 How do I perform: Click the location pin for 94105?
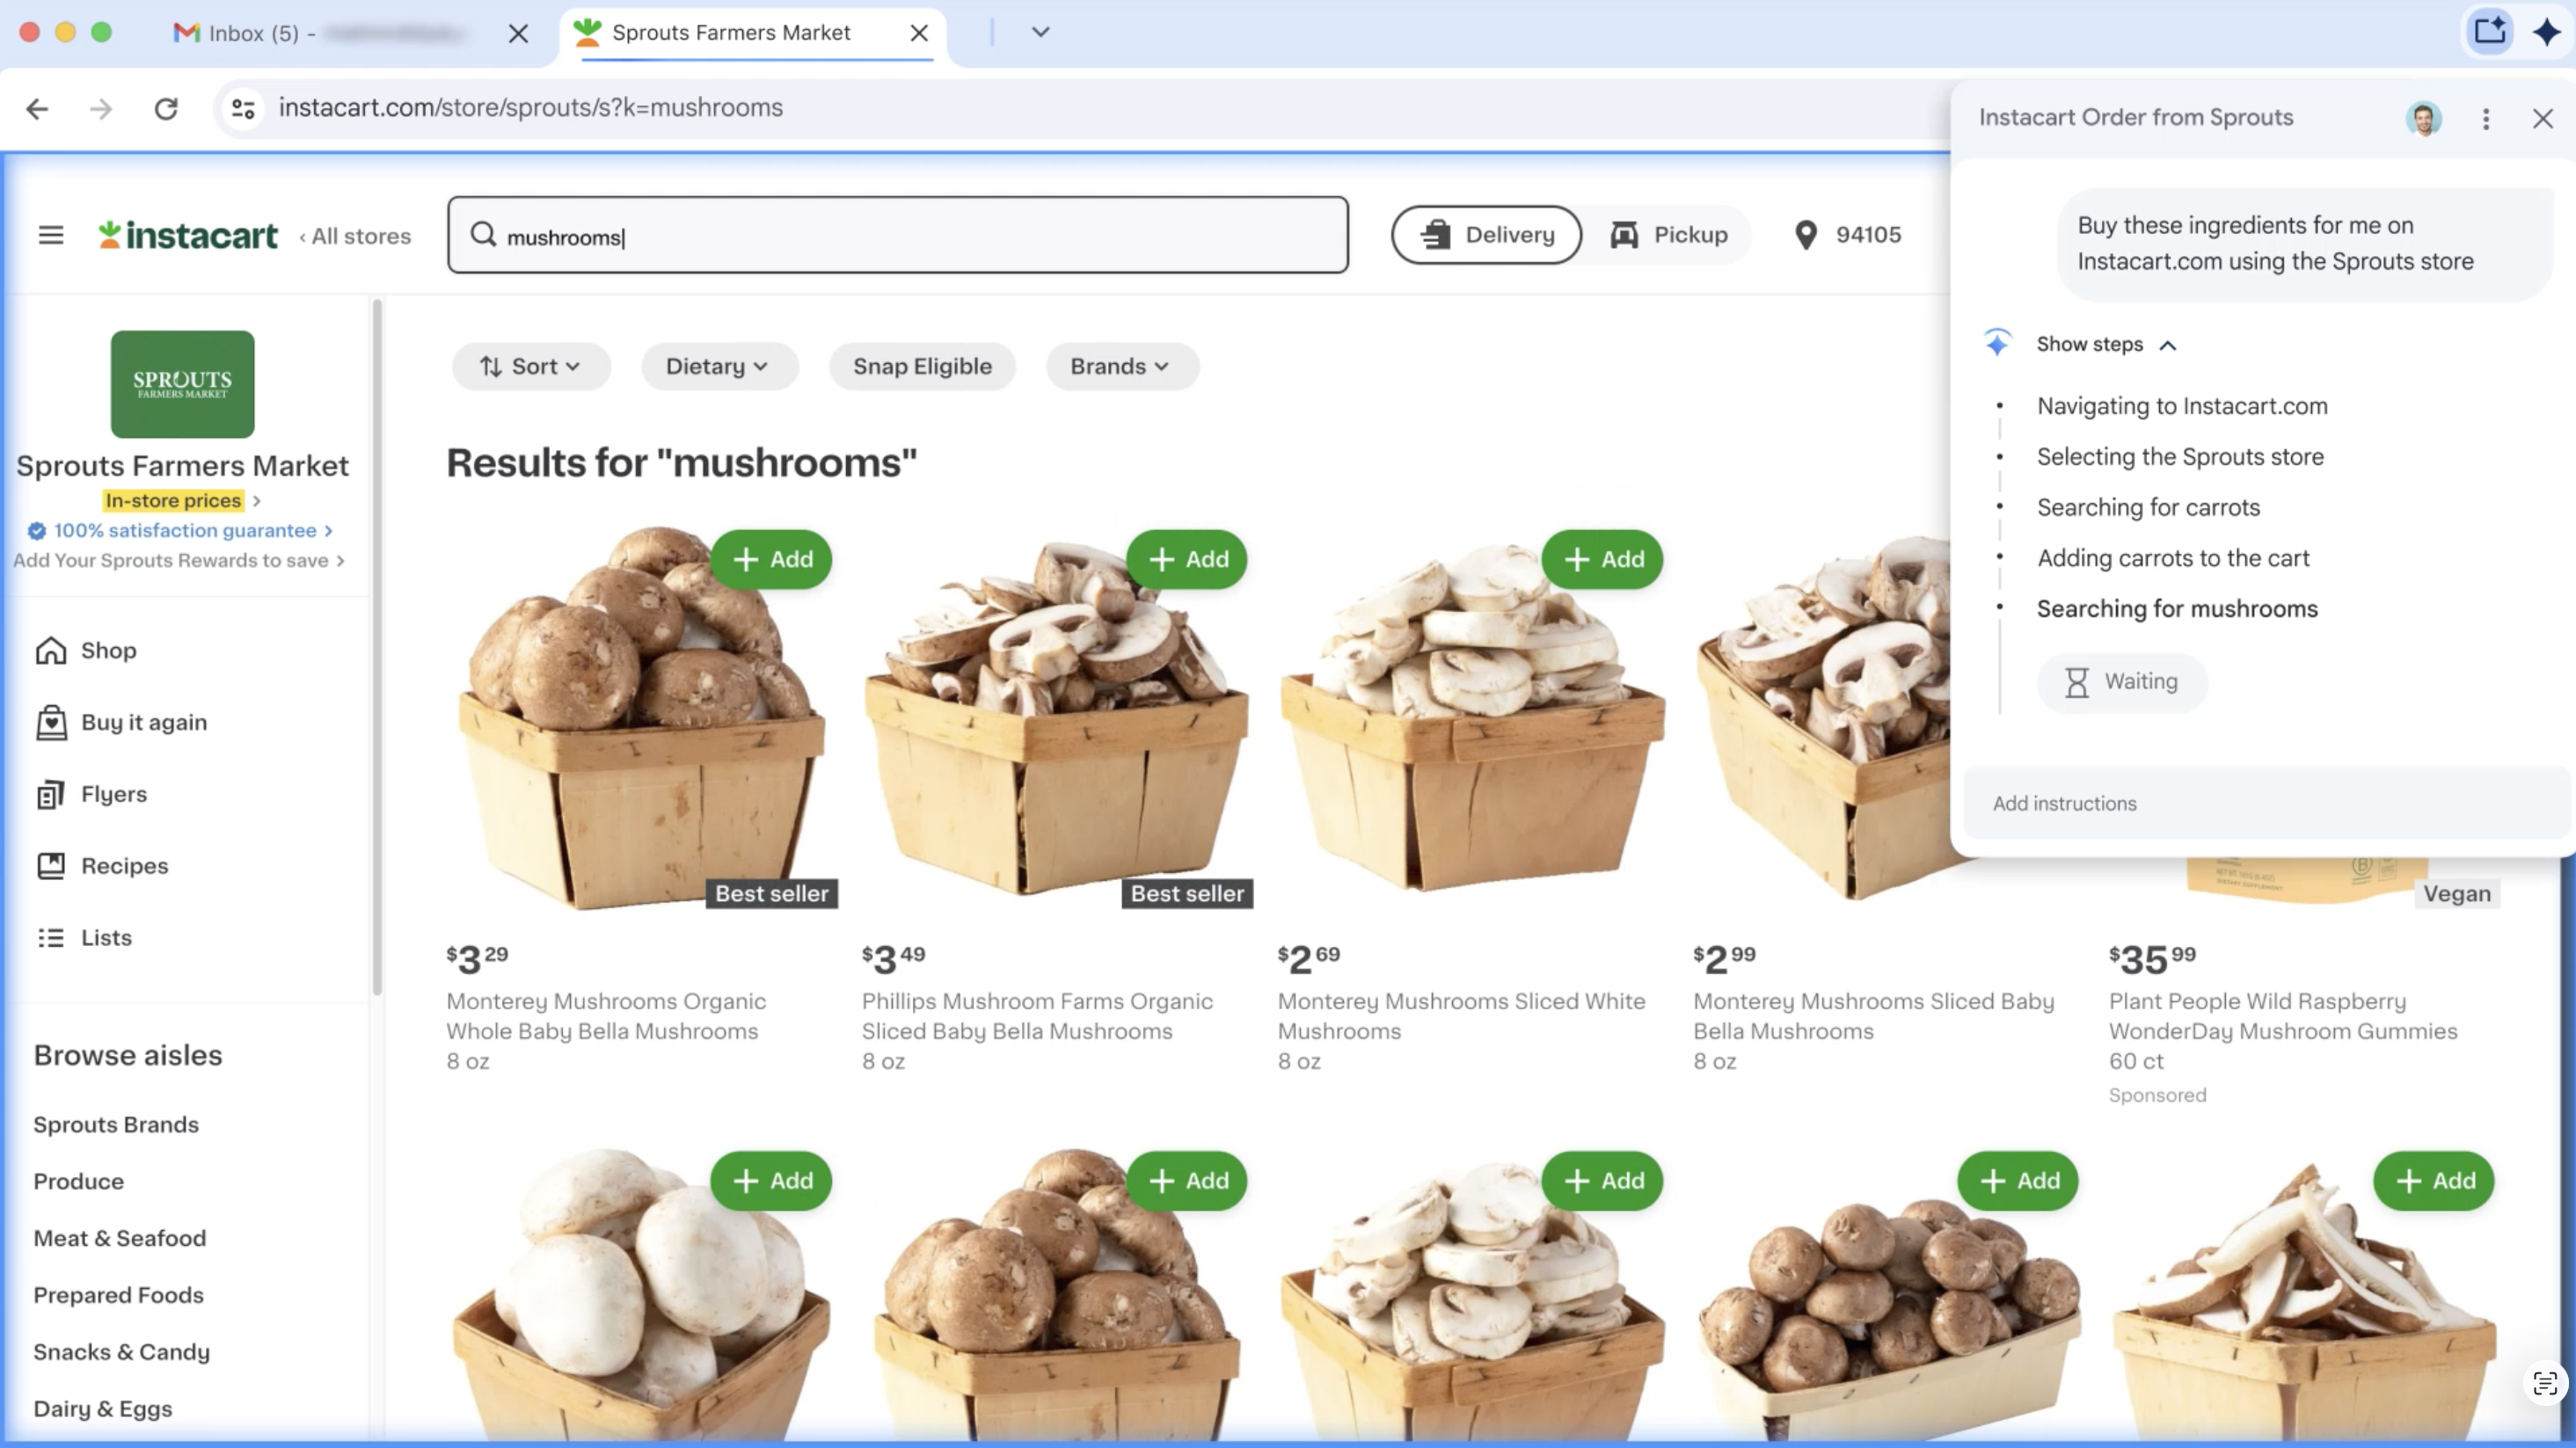point(1805,235)
